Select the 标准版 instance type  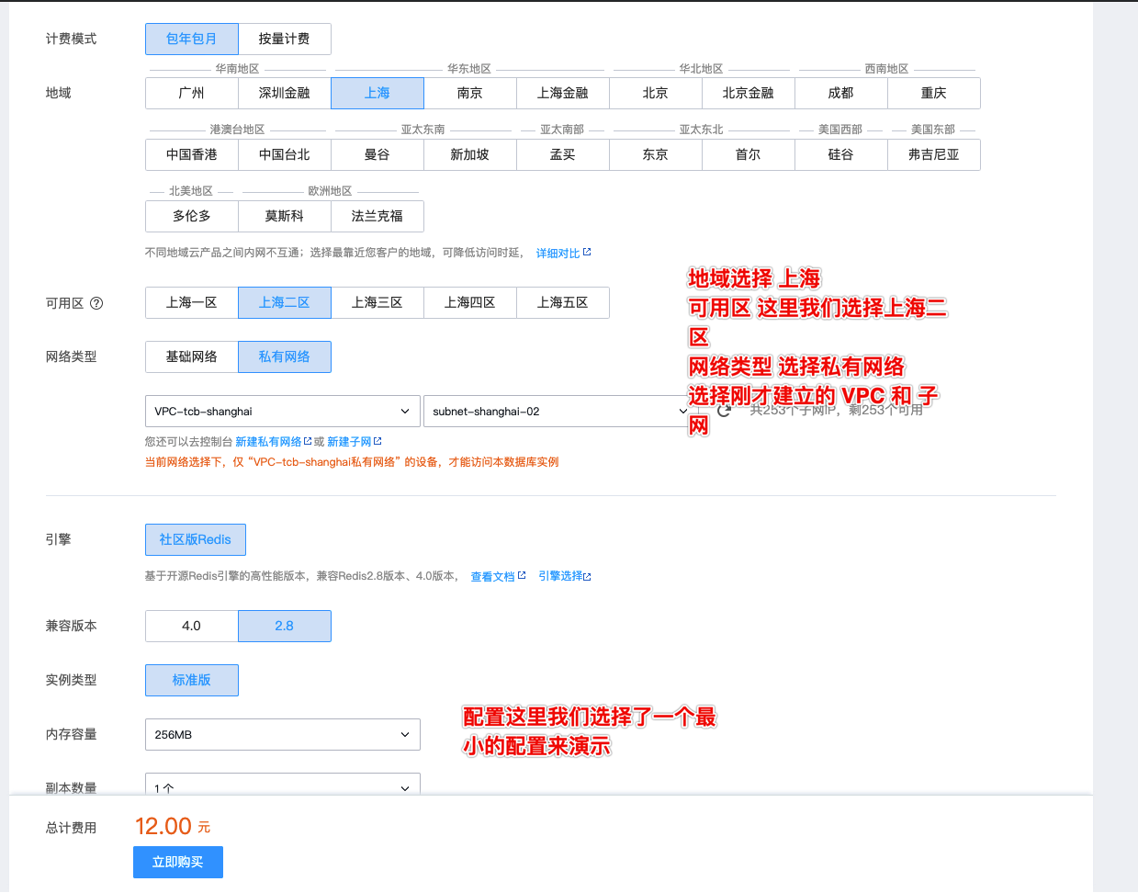191,680
